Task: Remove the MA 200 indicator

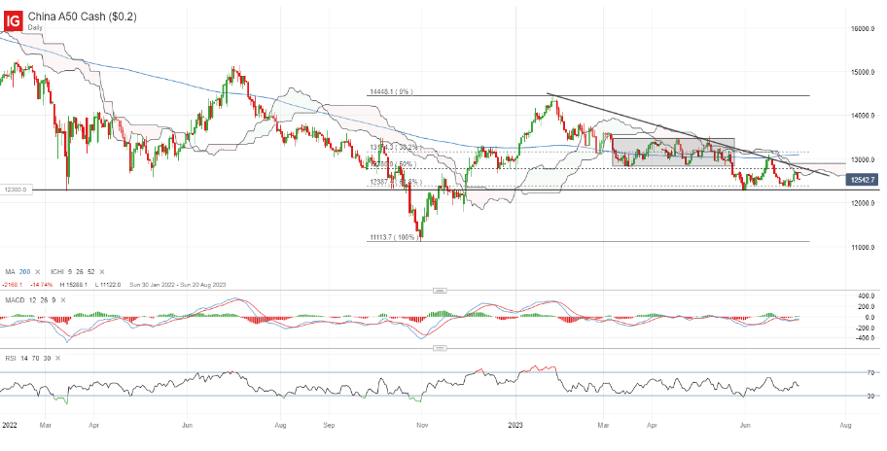Action: tap(38, 272)
